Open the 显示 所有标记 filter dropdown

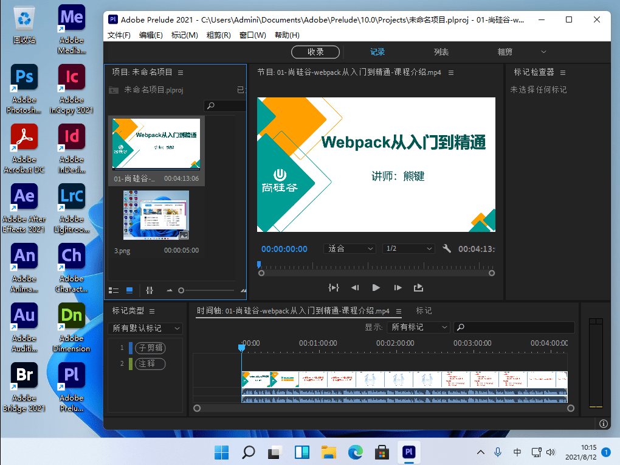419,327
